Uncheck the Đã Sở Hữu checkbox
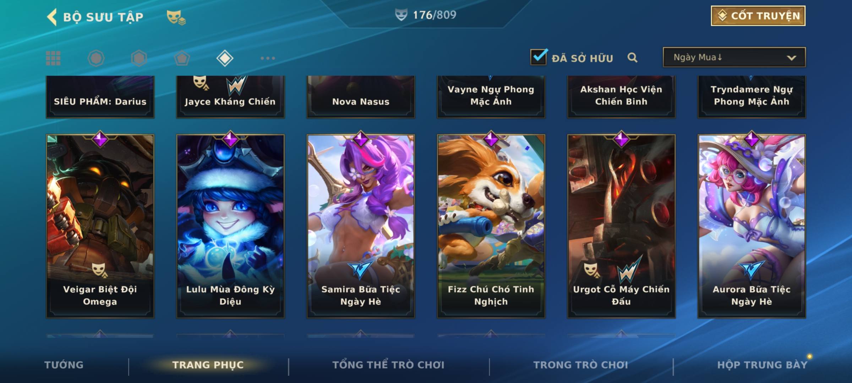 click(x=539, y=57)
